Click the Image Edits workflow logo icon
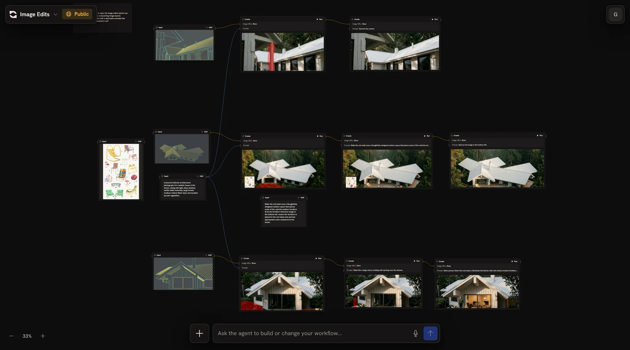 (13, 14)
